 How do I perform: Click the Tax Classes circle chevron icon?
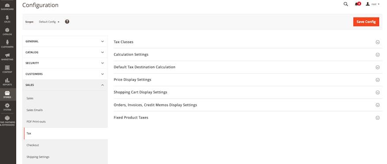tap(377, 42)
